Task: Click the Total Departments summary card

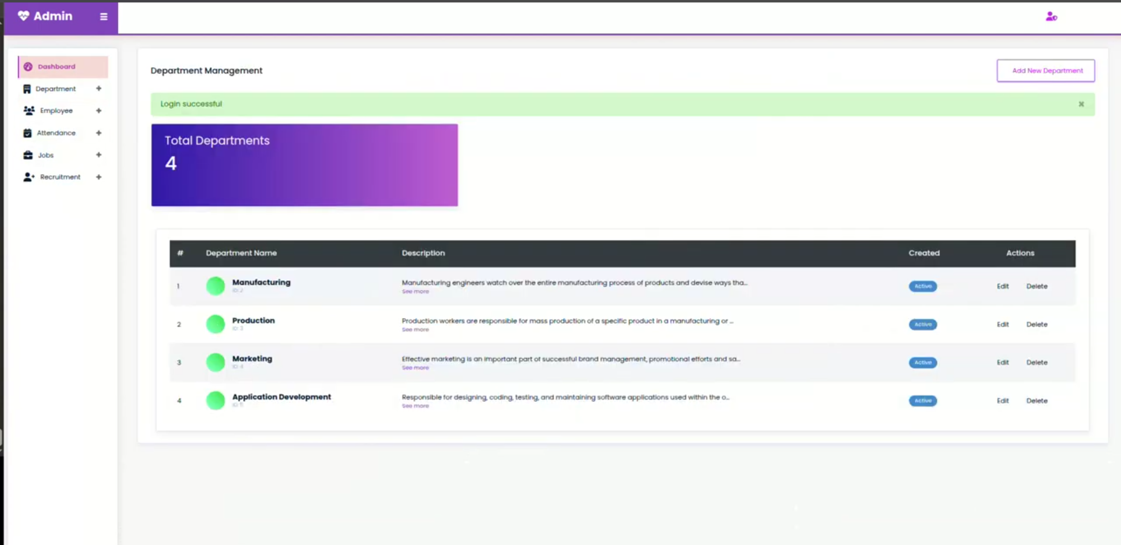Action: click(305, 165)
